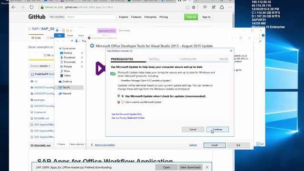
Task: Close the prerequisites dialog with X
Action: click(x=231, y=51)
